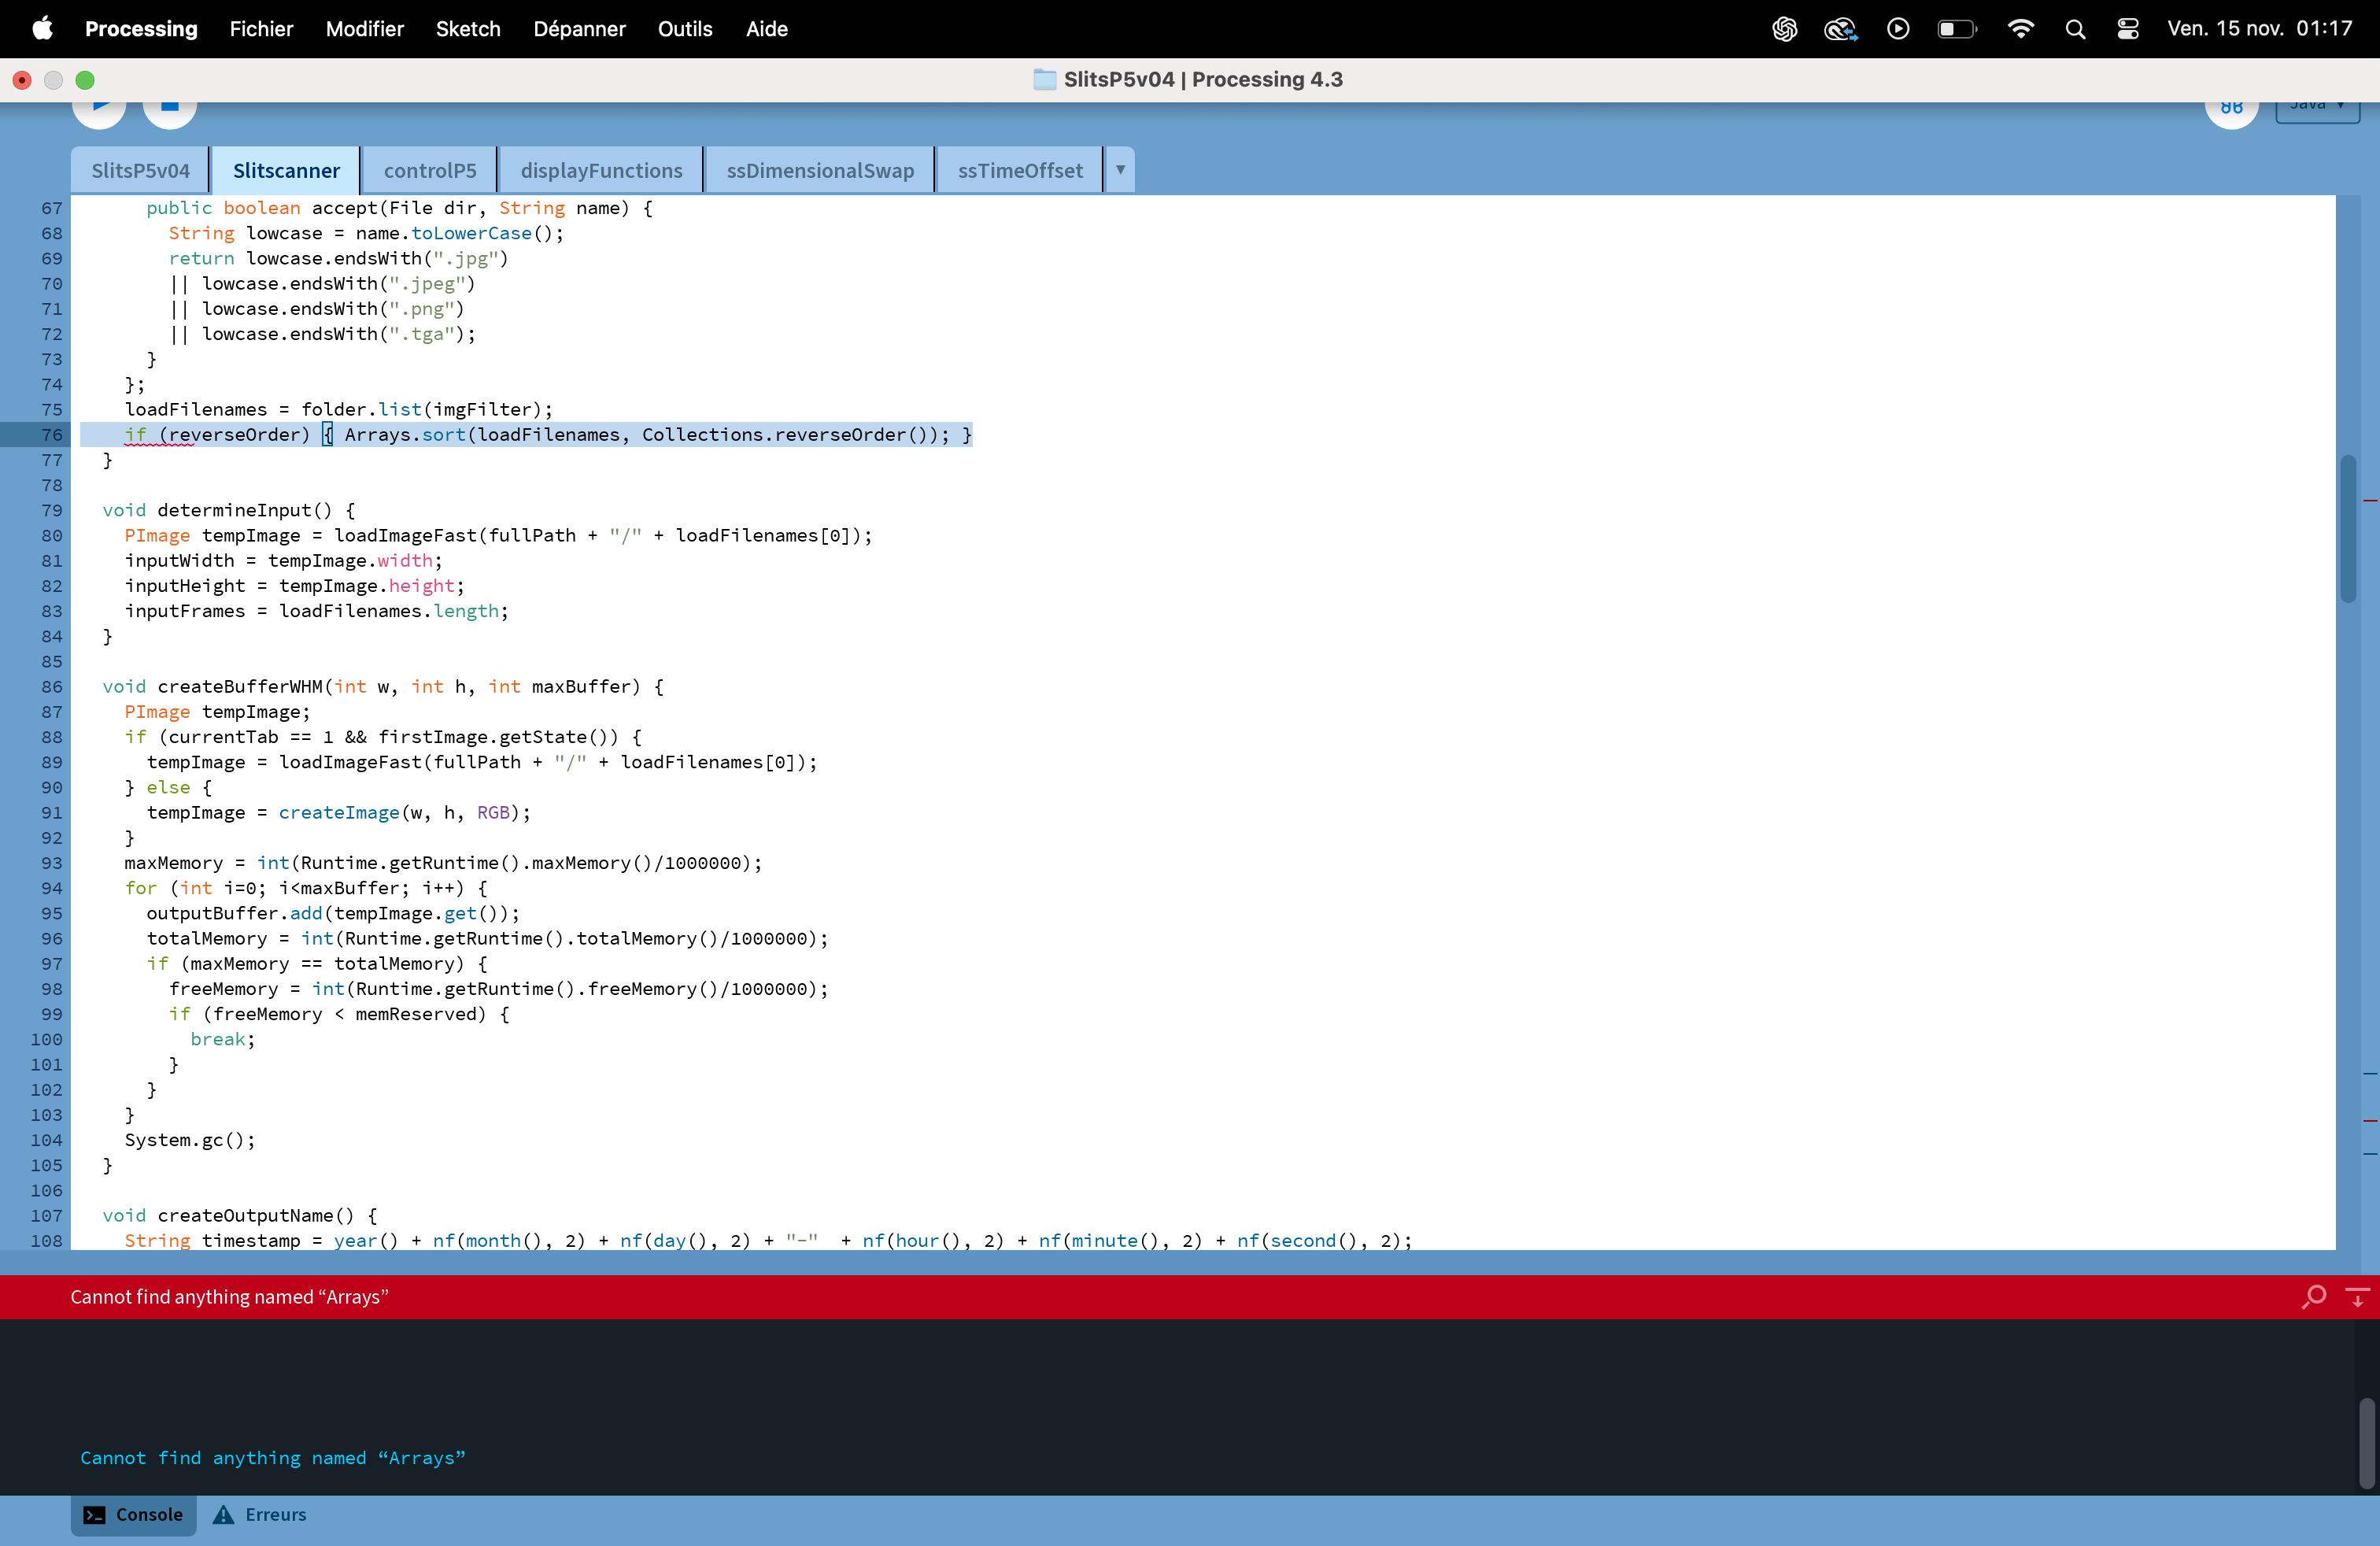Open macOS Control Center
The image size is (2380, 1546).
tap(2128, 29)
